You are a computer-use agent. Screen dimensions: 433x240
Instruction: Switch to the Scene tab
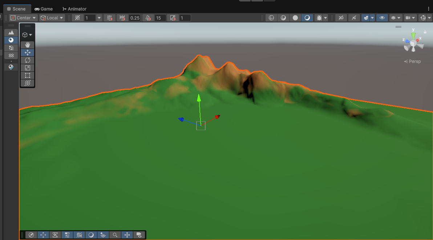(x=17, y=9)
